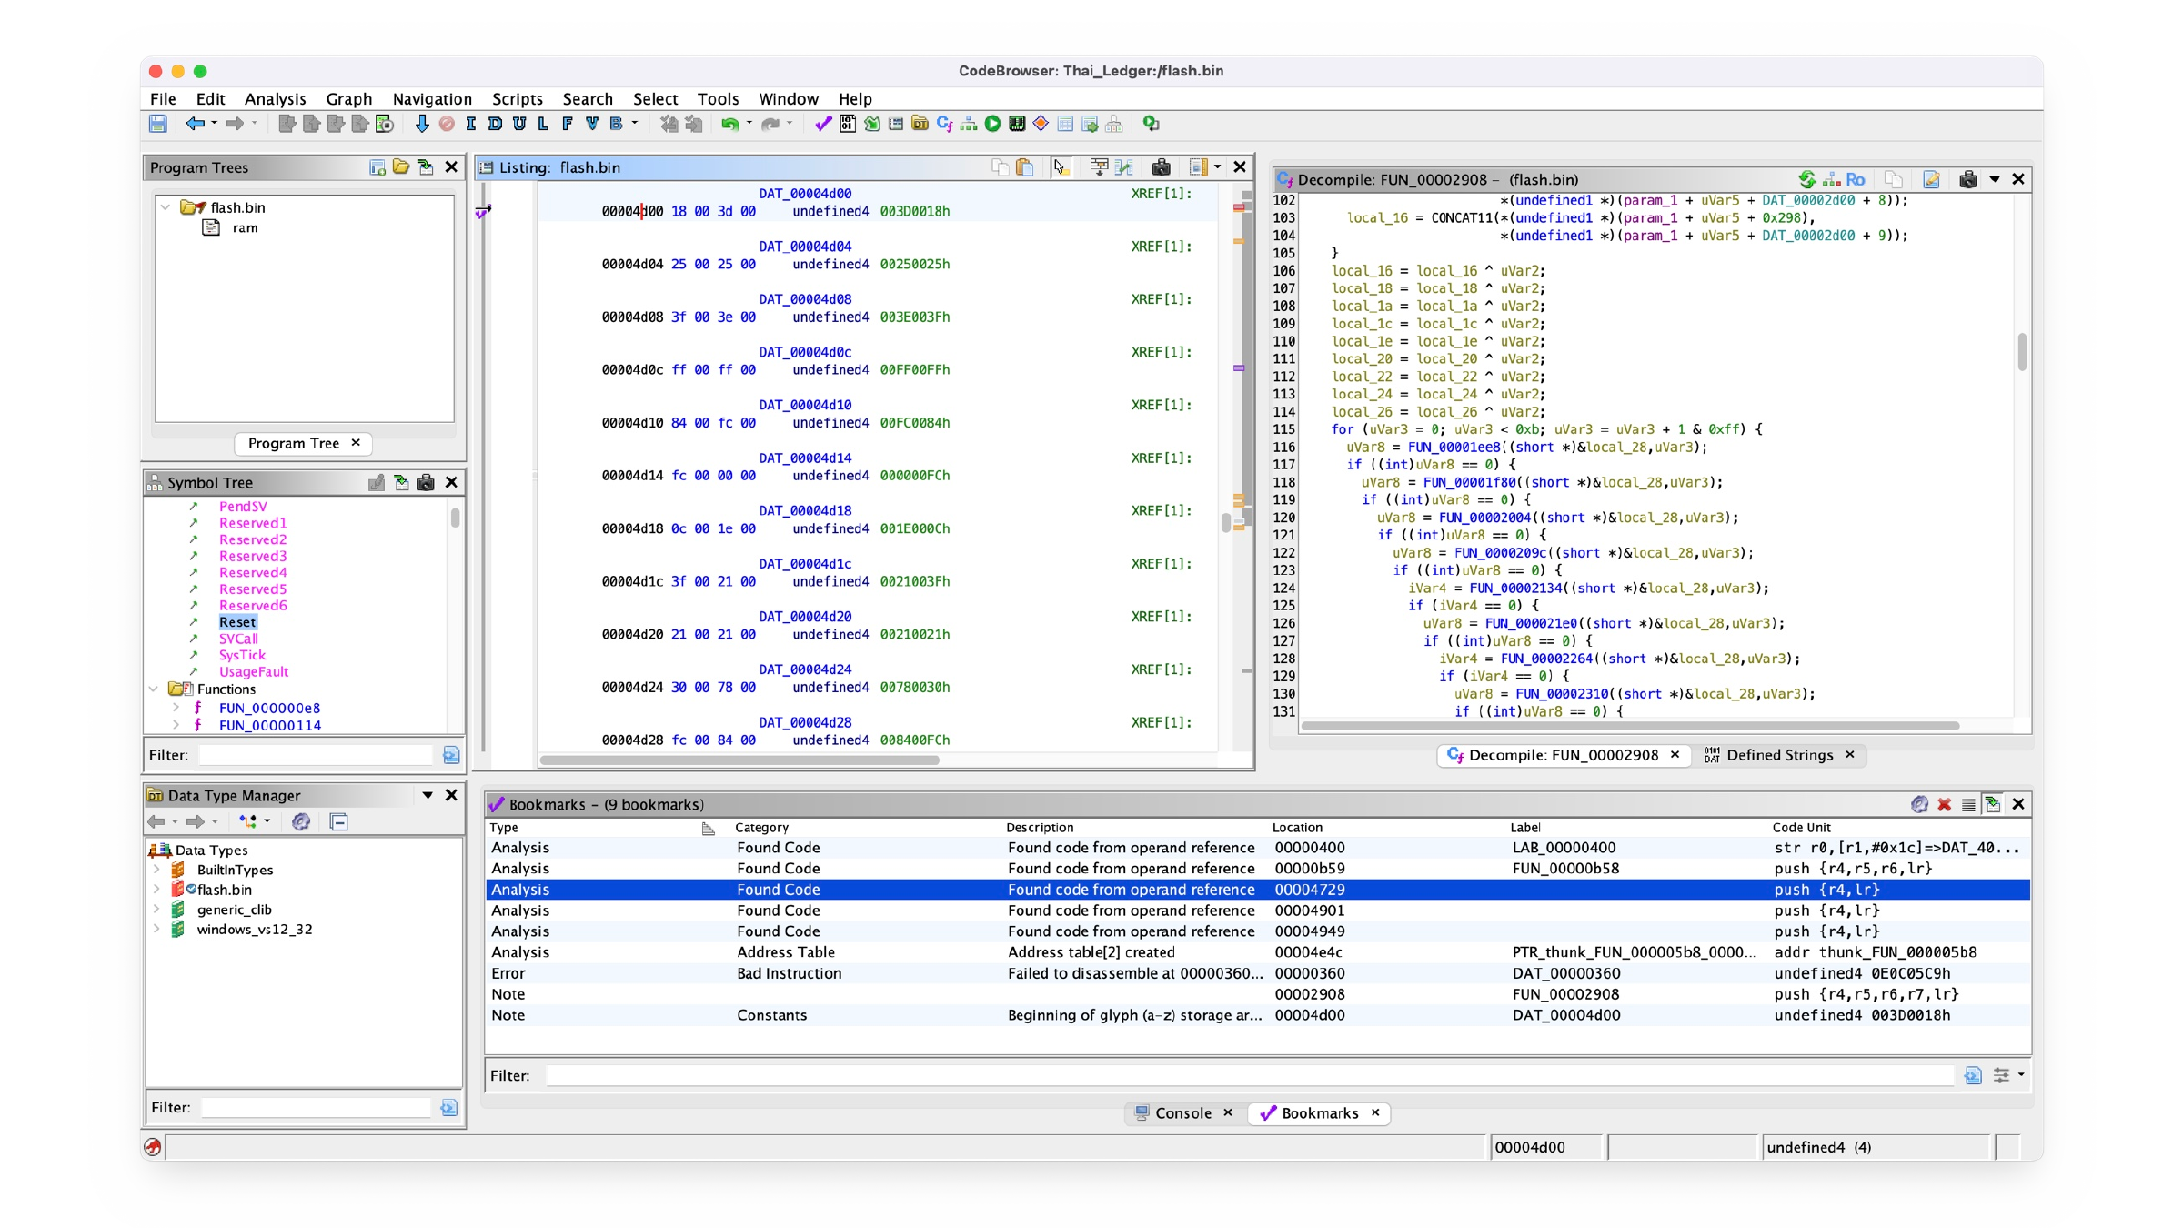
Task: Save the program with the floppy disk icon
Action: 158,124
